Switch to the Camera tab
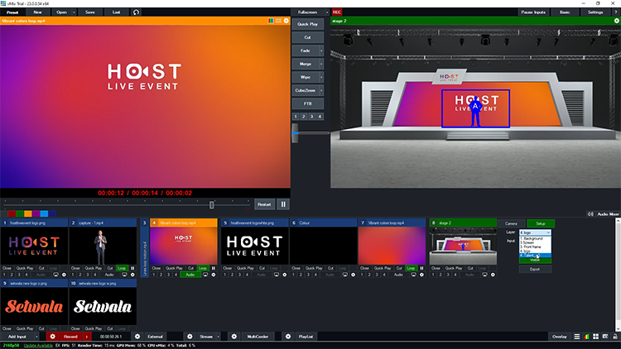 [511, 223]
